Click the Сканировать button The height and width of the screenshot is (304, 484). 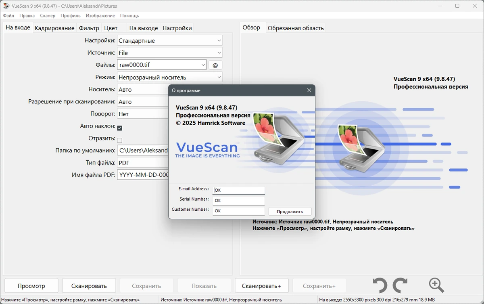pos(89,285)
